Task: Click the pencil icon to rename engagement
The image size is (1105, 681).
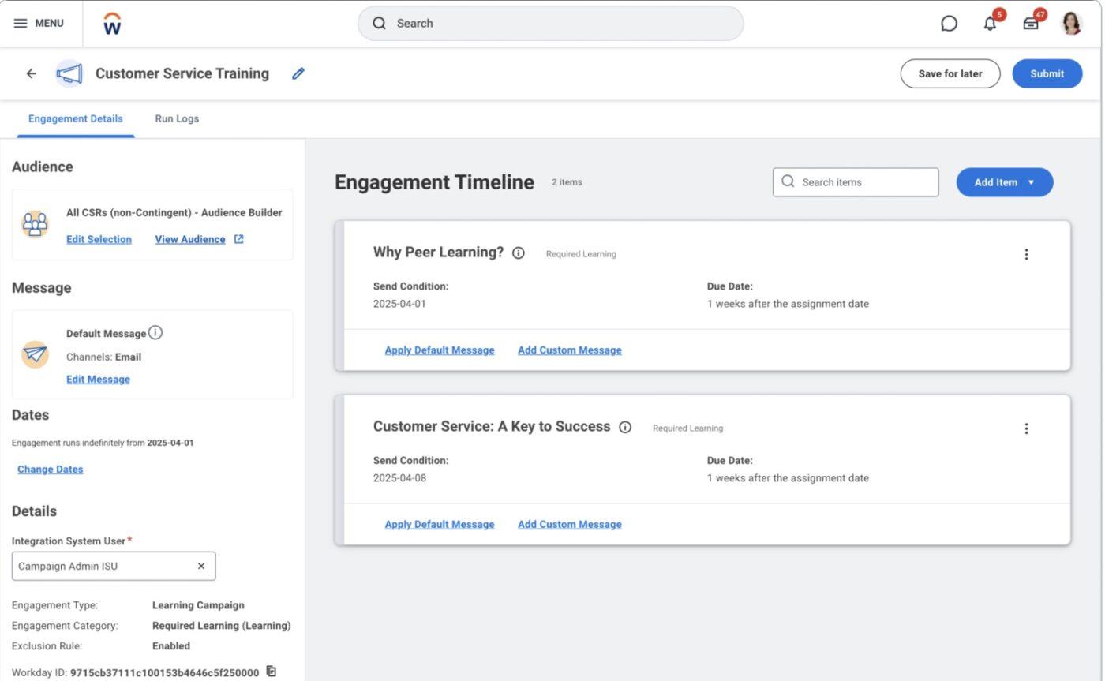Action: tap(298, 73)
